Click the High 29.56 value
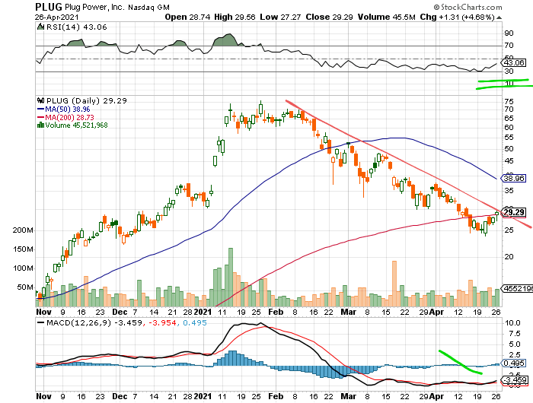This screenshot has width=533, height=403. (235, 17)
